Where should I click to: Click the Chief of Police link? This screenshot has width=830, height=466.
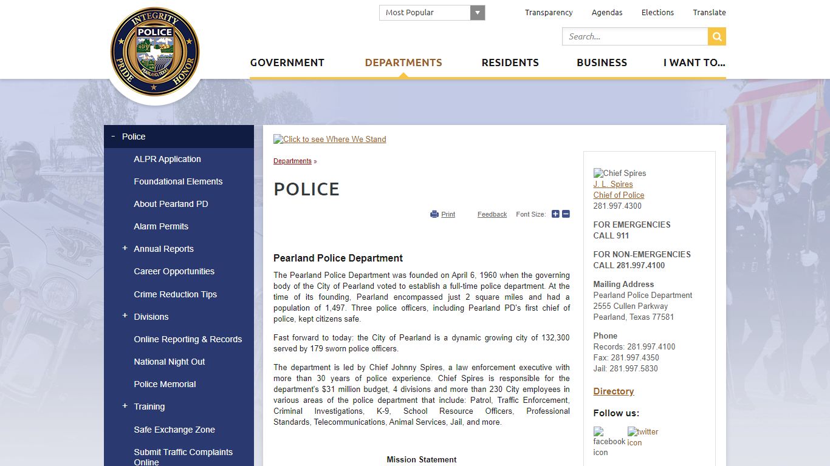coord(619,195)
